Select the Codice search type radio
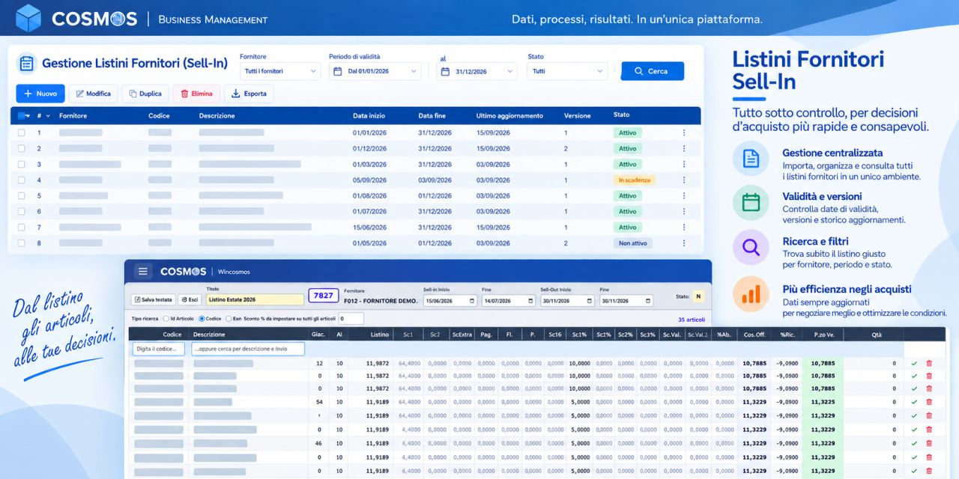This screenshot has height=479, width=959. [202, 319]
